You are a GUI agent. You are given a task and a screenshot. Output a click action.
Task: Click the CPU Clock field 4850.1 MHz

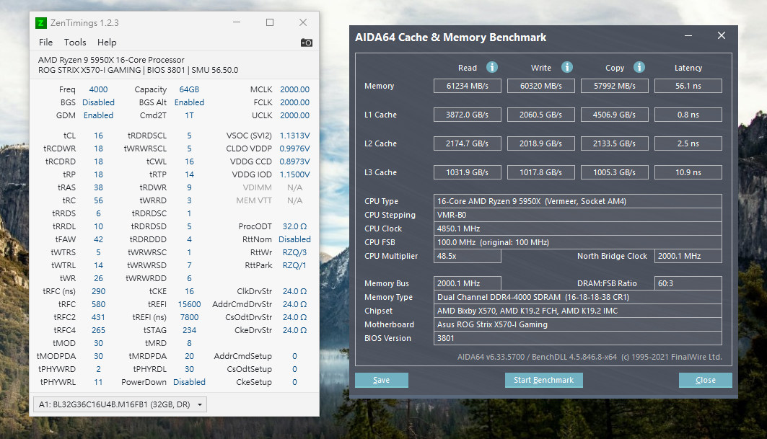pyautogui.click(x=578, y=229)
